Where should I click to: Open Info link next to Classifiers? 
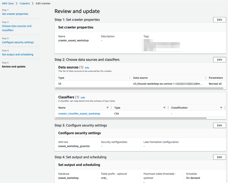[83, 98]
